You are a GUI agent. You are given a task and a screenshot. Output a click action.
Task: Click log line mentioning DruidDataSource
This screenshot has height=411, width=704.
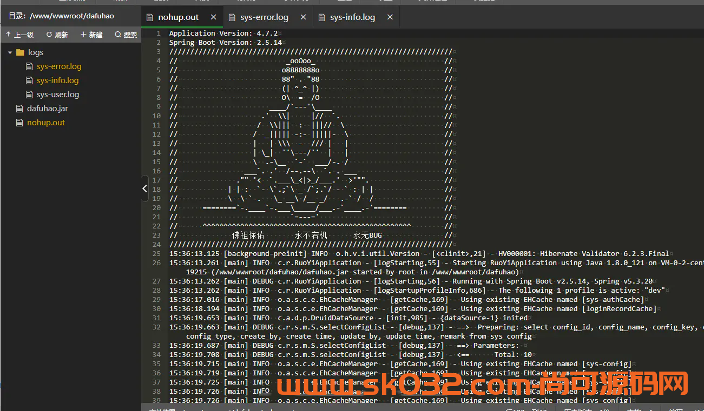click(x=348, y=318)
